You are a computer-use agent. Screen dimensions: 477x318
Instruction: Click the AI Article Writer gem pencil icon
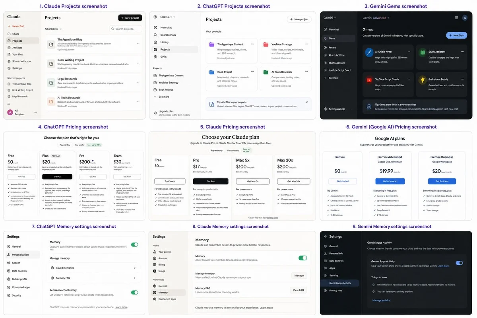tap(369, 52)
